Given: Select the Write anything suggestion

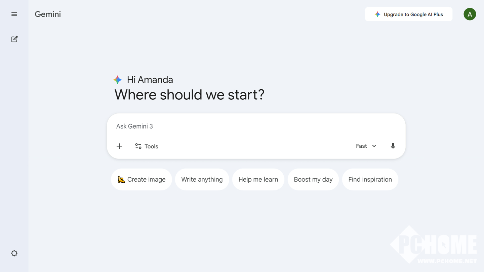Looking at the screenshot, I should point(202,179).
